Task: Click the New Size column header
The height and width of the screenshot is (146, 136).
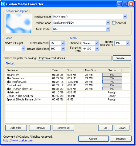Action: (x=93, y=70)
